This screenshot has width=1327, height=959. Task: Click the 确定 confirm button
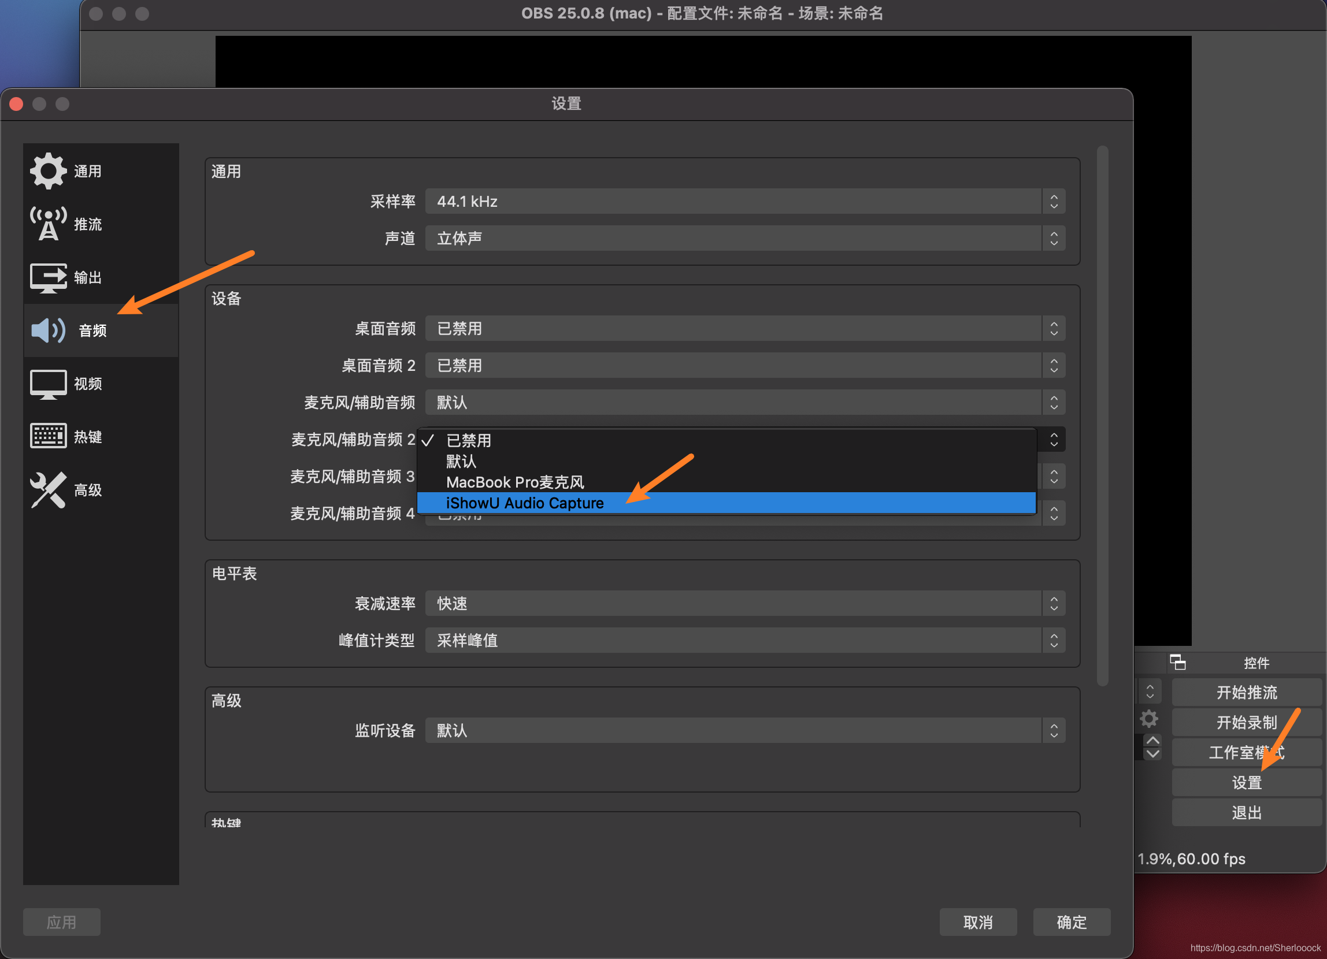[1071, 922]
